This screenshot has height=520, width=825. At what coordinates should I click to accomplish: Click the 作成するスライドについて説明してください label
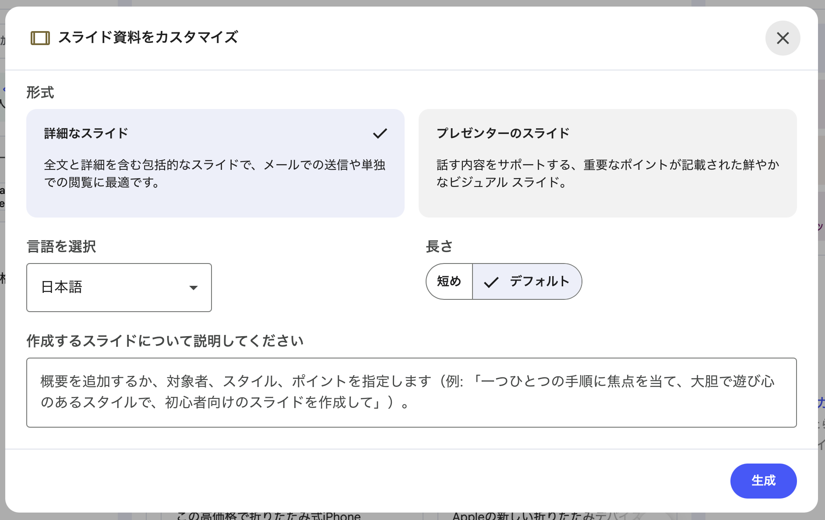(x=165, y=341)
